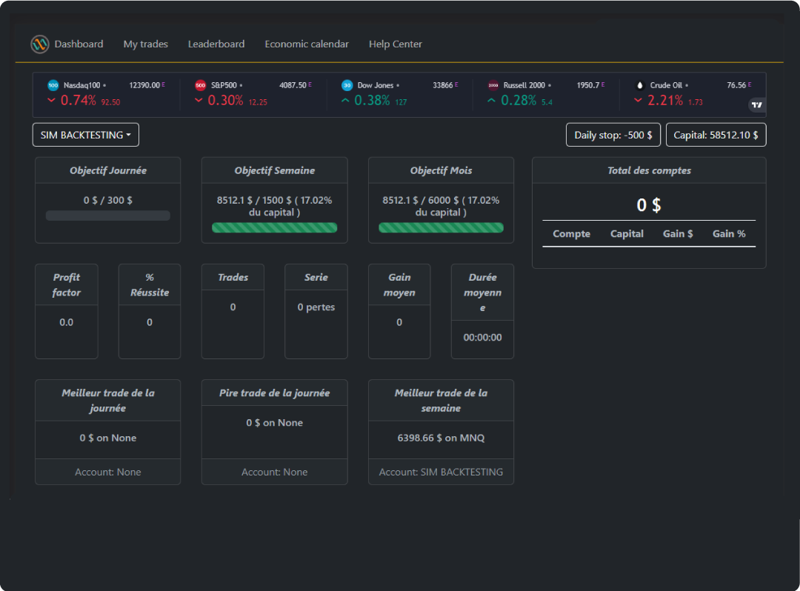Click the Gain moyen card title
The height and width of the screenshot is (591, 800).
point(399,285)
